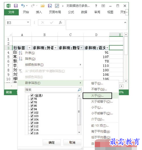Choose 高于平均值(A) option
The height and width of the screenshot is (150, 142).
(101, 132)
